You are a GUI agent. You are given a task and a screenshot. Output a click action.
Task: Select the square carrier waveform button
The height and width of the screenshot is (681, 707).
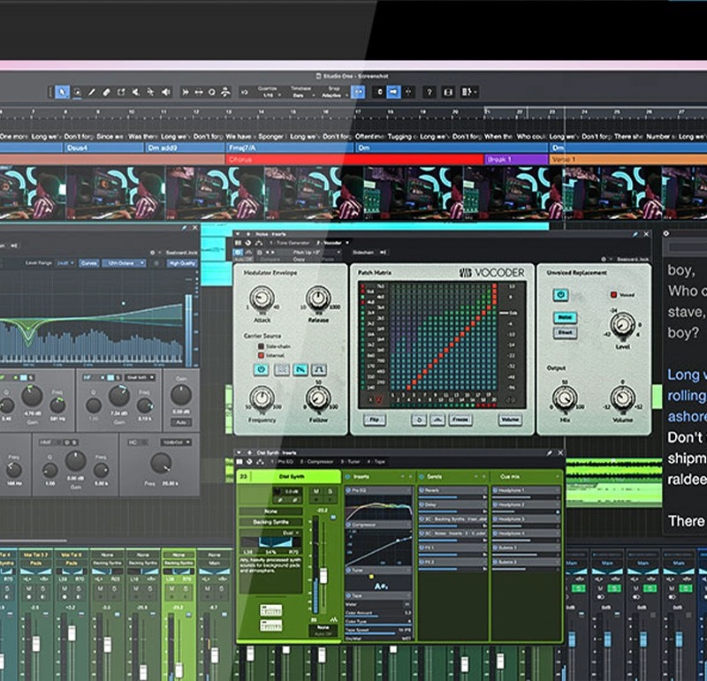coord(319,370)
